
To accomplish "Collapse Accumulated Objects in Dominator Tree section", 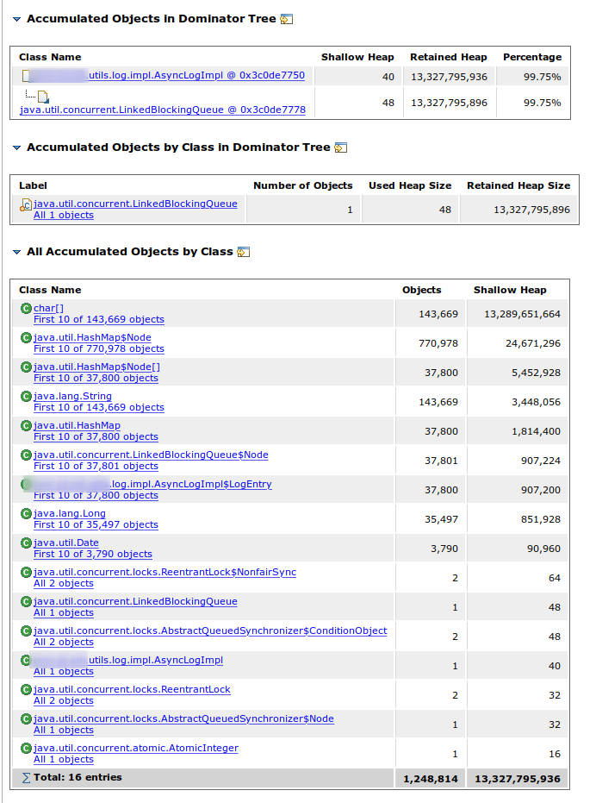I will [x=17, y=20].
